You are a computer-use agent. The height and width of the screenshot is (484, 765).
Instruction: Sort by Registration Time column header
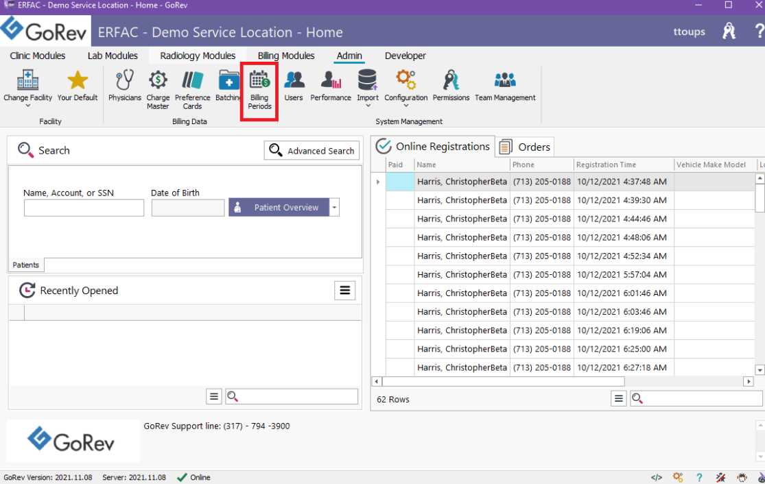(x=624, y=165)
